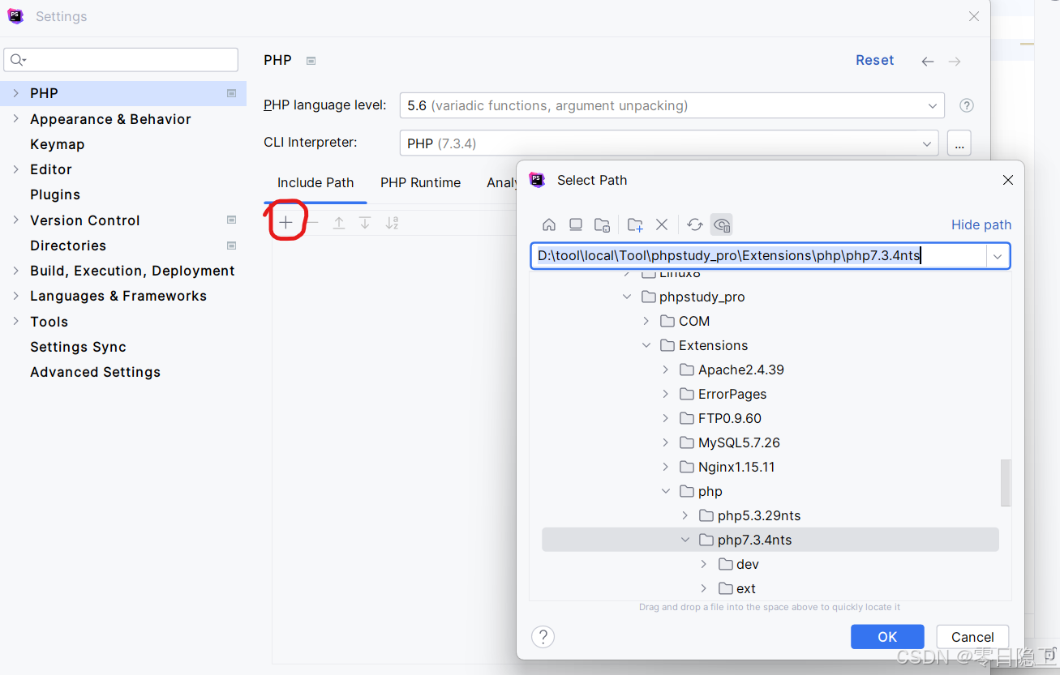The width and height of the screenshot is (1060, 675).
Task: Expand the PHP settings section
Action: click(x=15, y=93)
